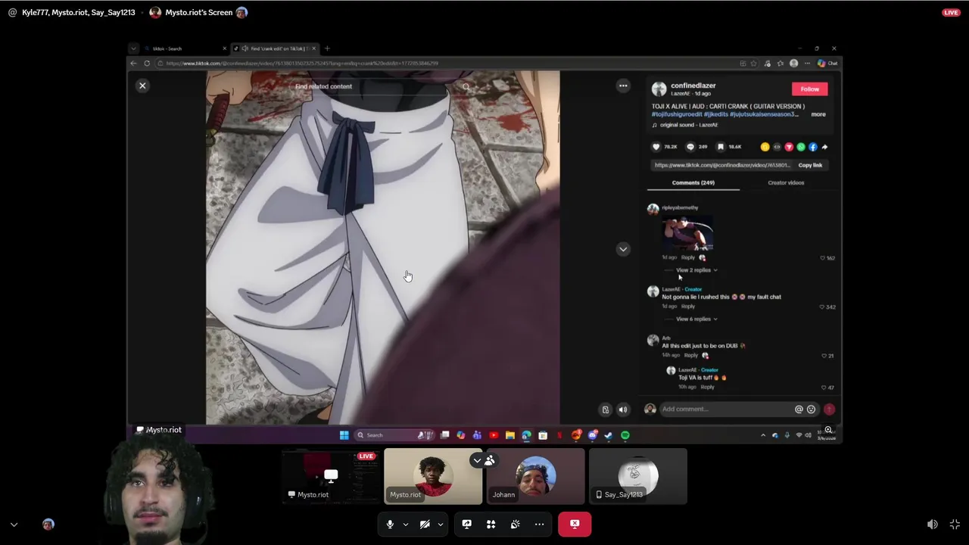Image resolution: width=969 pixels, height=545 pixels.
Task: Open confinedlazer profile avatar
Action: (x=659, y=89)
